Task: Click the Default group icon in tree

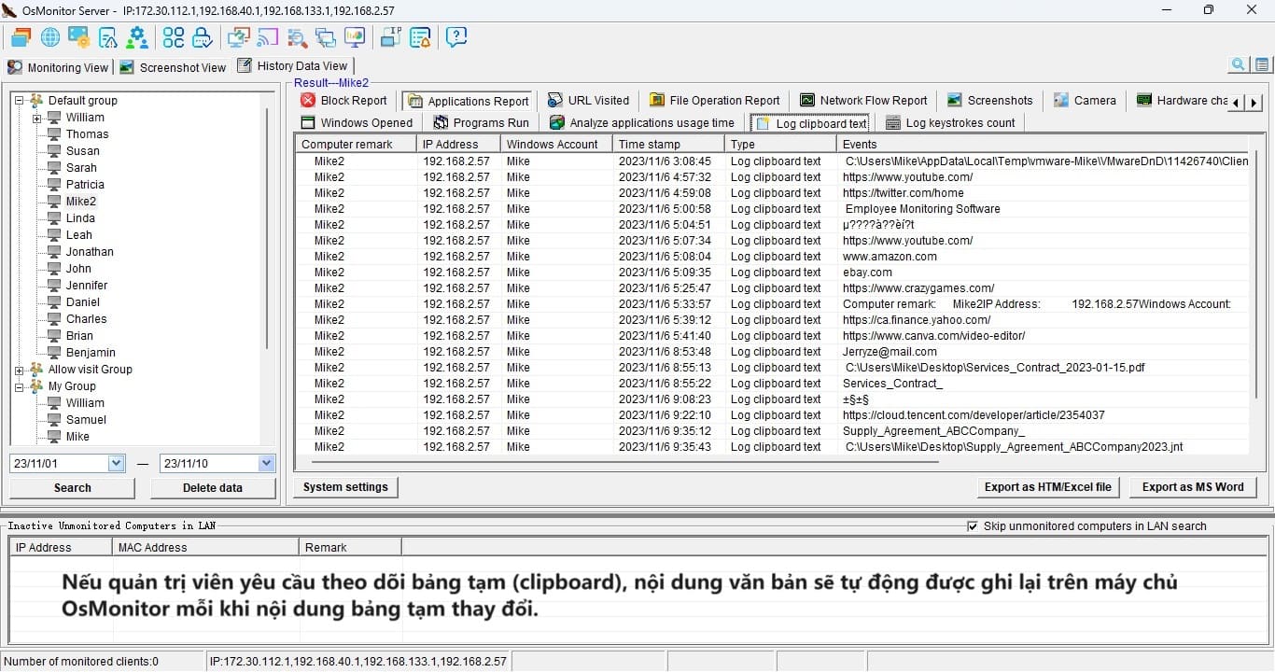Action: click(36, 100)
